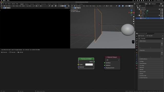
Task: Open the Render properties tab
Action: [x=137, y=39]
